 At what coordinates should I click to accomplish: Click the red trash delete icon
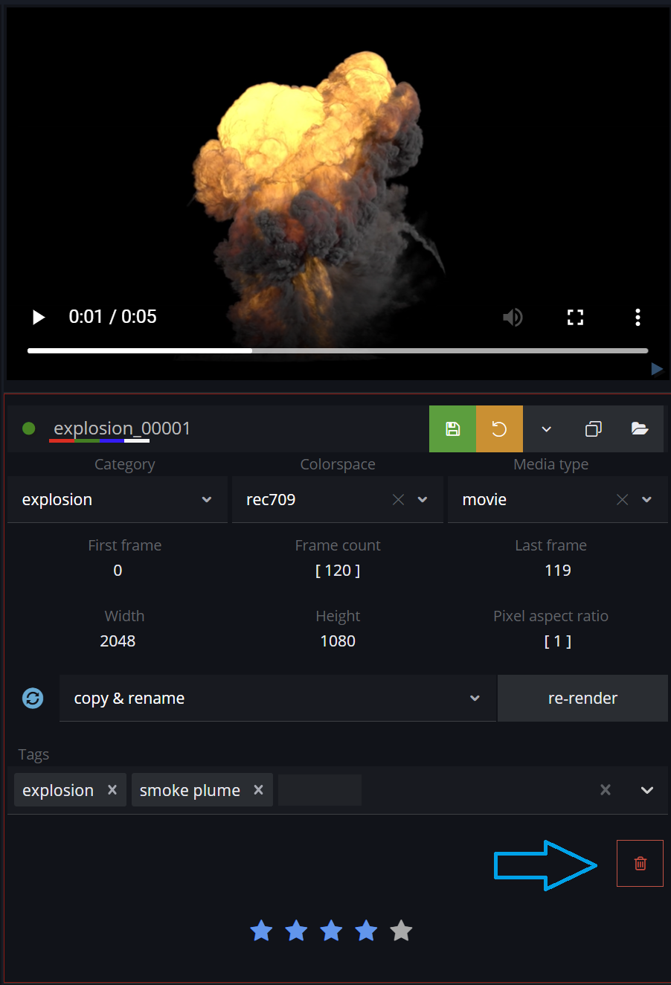pyautogui.click(x=640, y=863)
